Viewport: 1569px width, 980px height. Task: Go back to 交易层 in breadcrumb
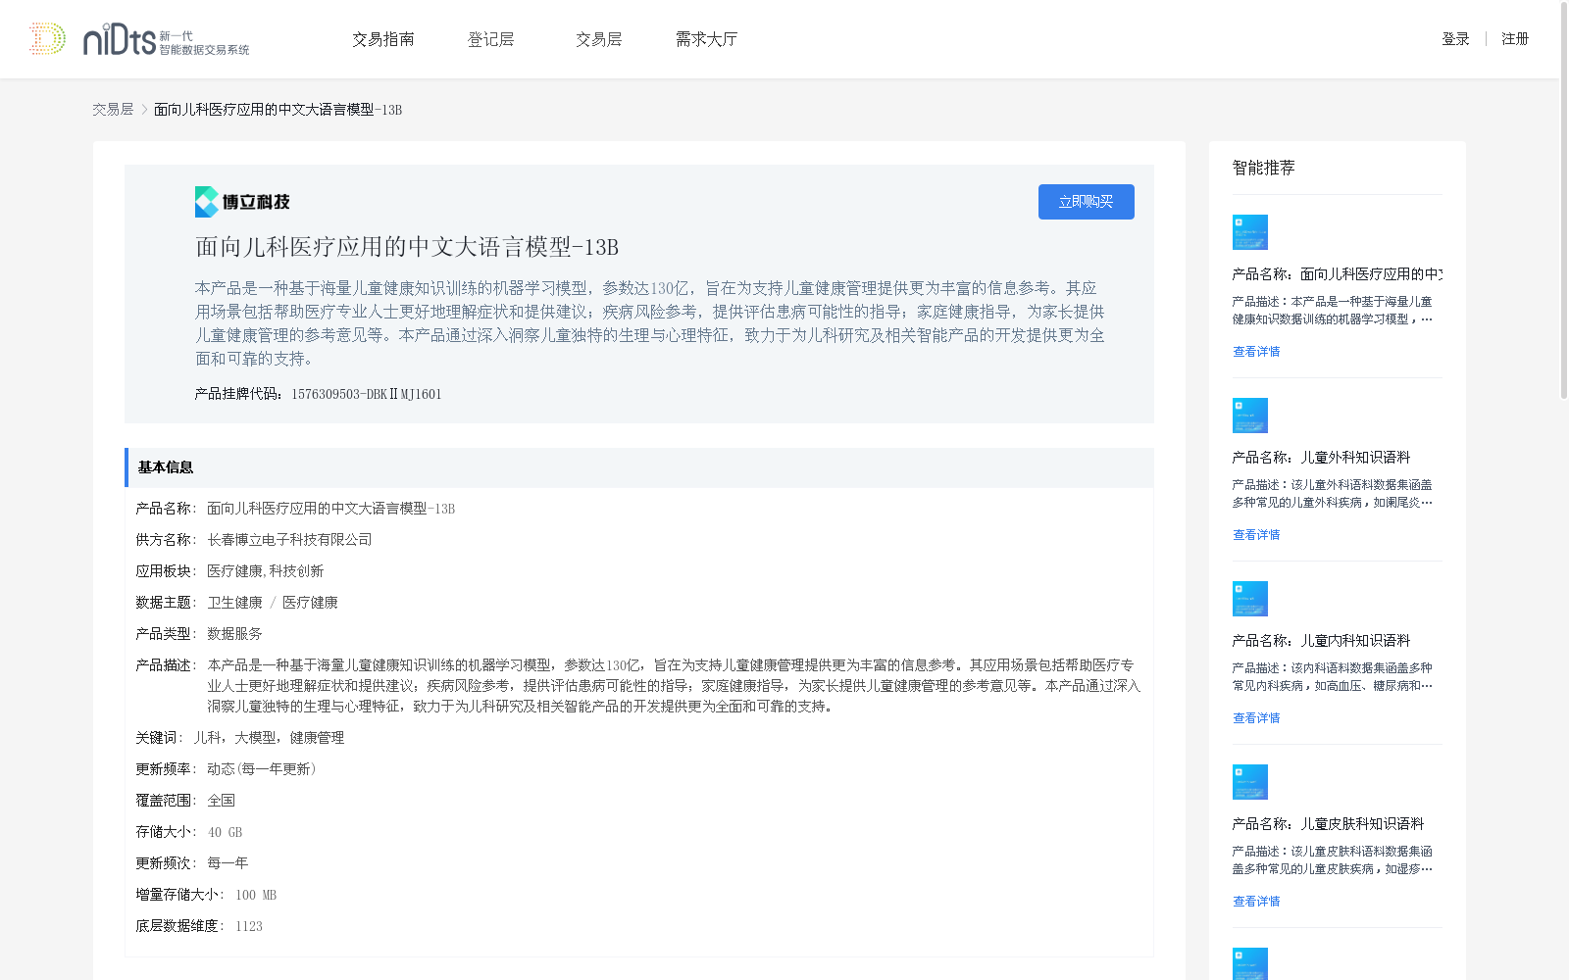113,110
